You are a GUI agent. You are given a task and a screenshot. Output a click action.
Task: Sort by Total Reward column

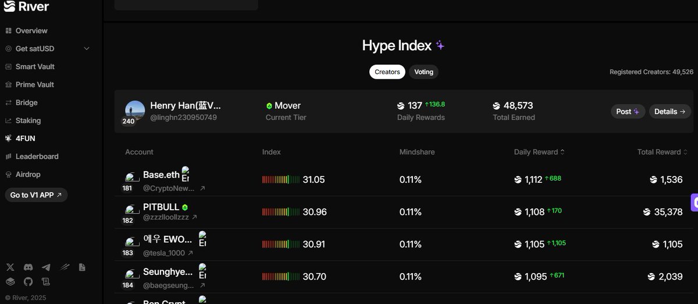(x=663, y=152)
